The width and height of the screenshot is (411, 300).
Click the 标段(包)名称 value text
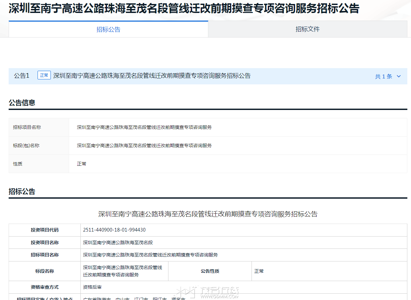pos(144,146)
